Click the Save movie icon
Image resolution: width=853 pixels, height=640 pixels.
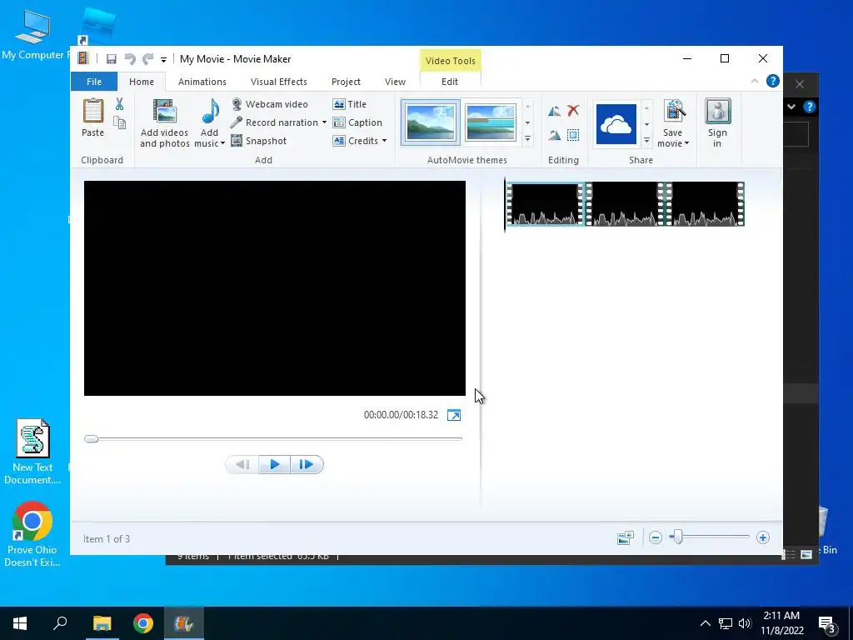tap(674, 111)
